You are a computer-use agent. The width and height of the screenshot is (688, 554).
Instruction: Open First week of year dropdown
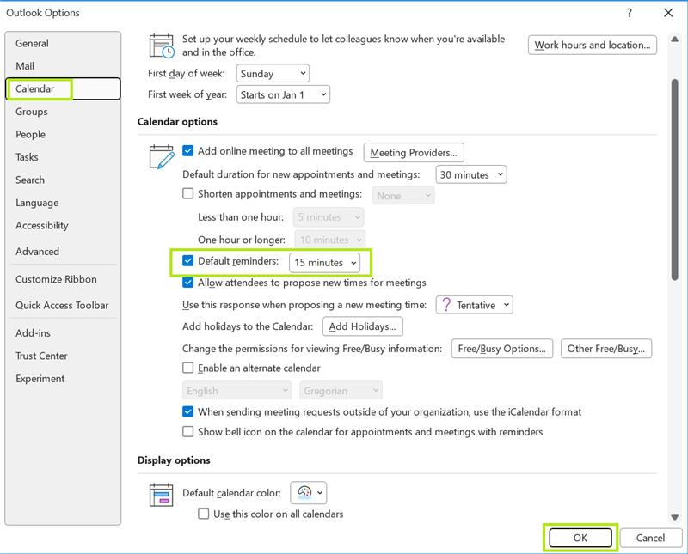tap(283, 94)
